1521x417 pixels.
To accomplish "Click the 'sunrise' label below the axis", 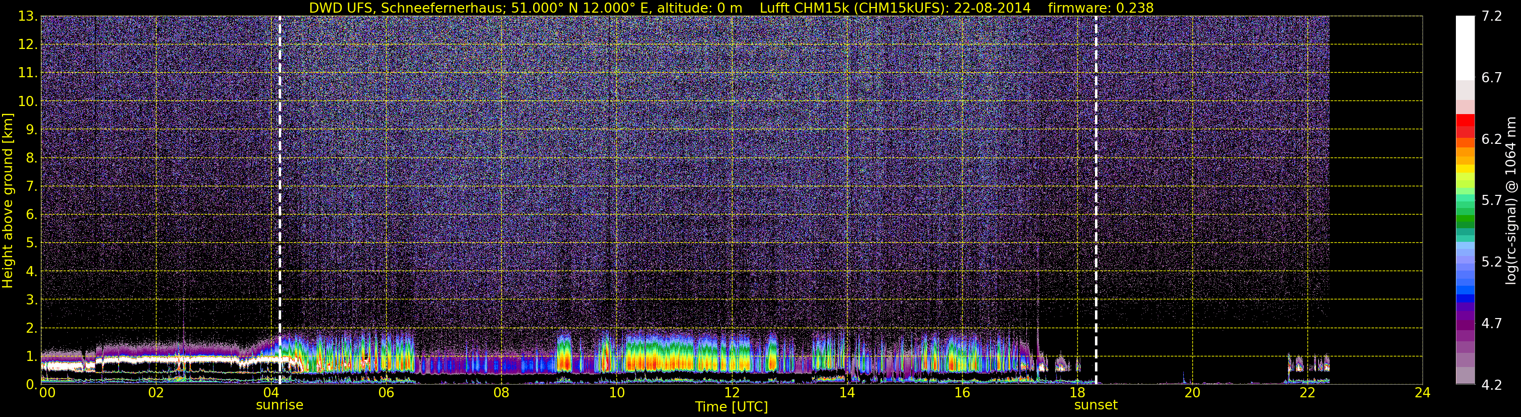I will point(279,405).
